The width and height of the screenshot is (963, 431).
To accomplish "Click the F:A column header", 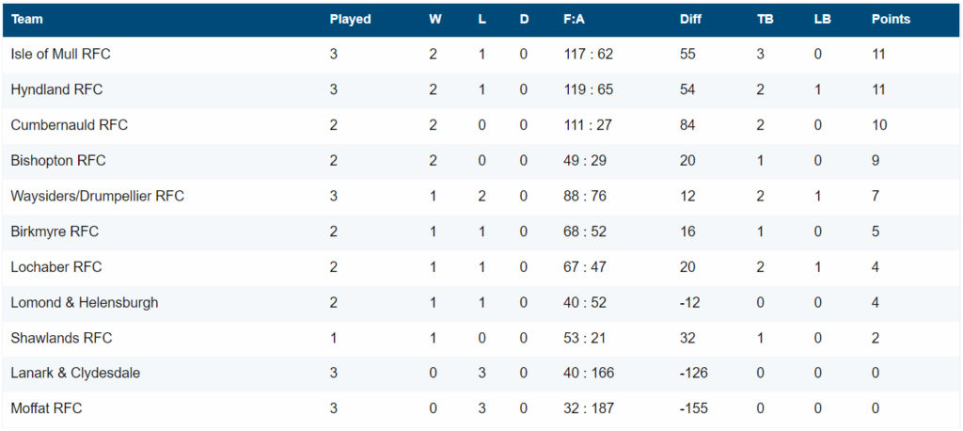I will [x=575, y=19].
